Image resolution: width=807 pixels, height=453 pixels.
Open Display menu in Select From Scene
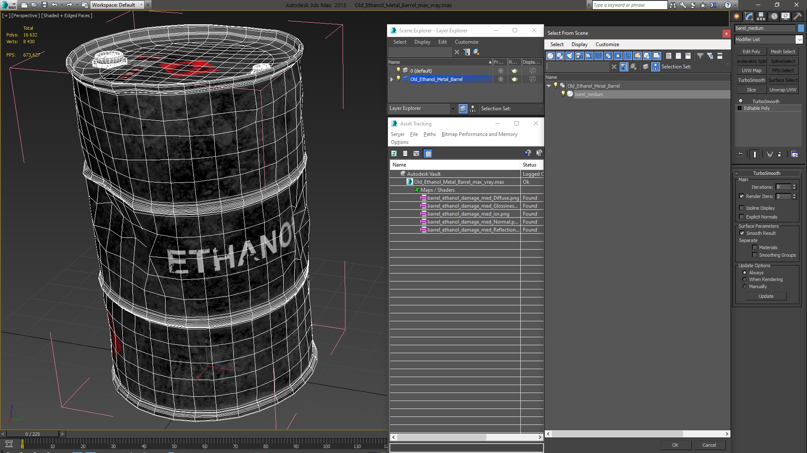tap(579, 44)
